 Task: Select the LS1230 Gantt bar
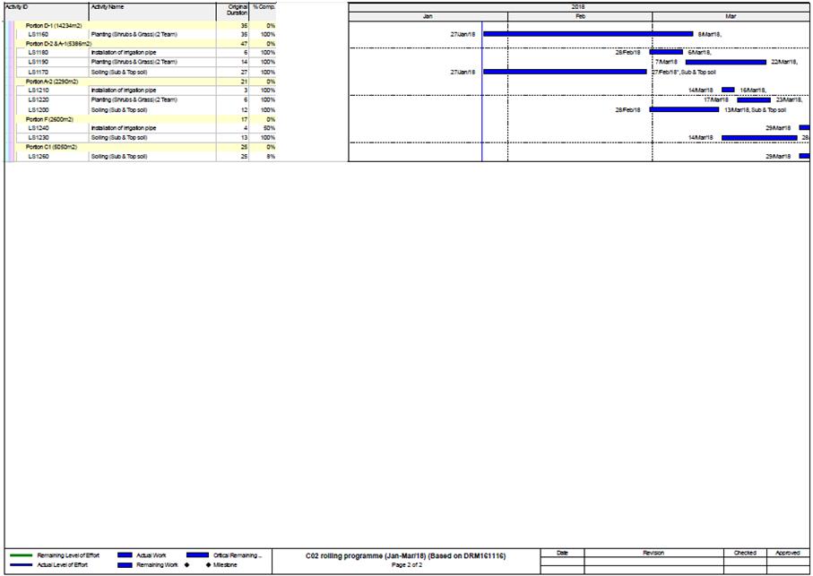point(759,138)
